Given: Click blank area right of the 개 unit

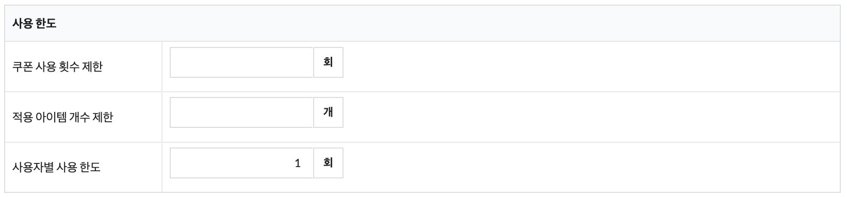Looking at the screenshot, I should (593, 117).
